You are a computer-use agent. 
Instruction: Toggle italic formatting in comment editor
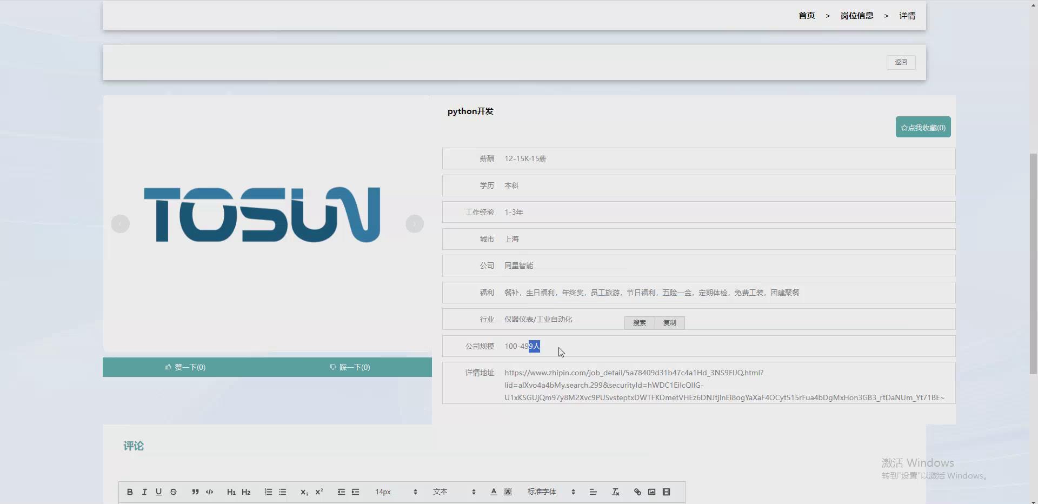(x=144, y=492)
